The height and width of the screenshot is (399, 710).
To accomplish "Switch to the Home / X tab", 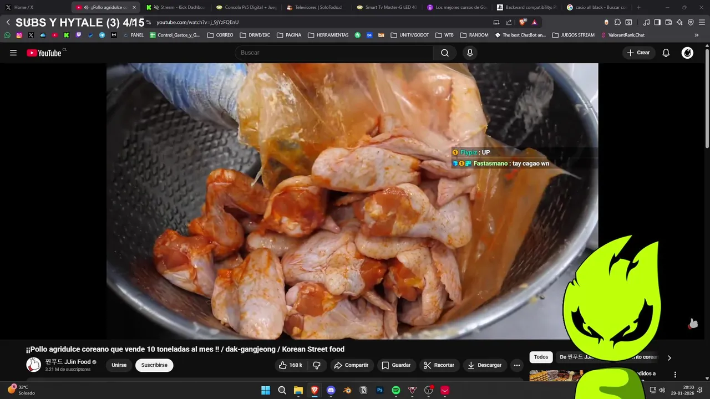I will tap(34, 7).
